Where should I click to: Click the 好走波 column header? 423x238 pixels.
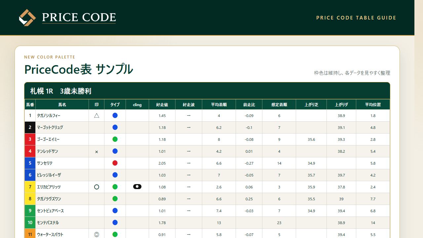189,104
